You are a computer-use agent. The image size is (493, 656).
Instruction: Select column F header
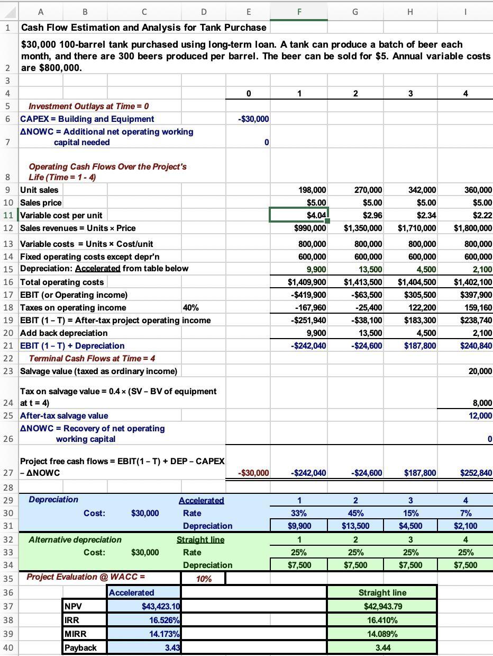(x=299, y=12)
